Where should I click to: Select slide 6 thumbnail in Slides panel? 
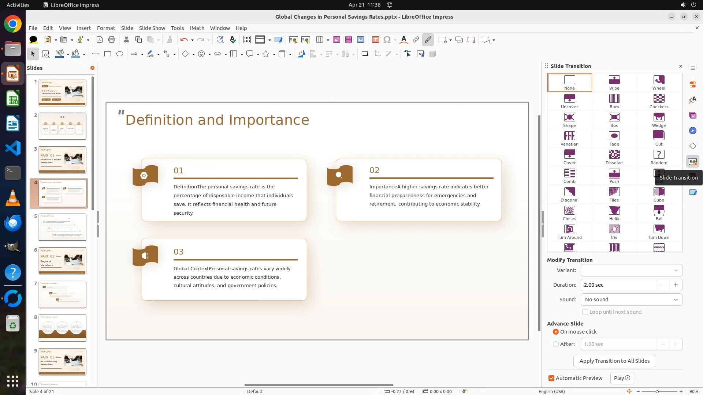coord(62,261)
